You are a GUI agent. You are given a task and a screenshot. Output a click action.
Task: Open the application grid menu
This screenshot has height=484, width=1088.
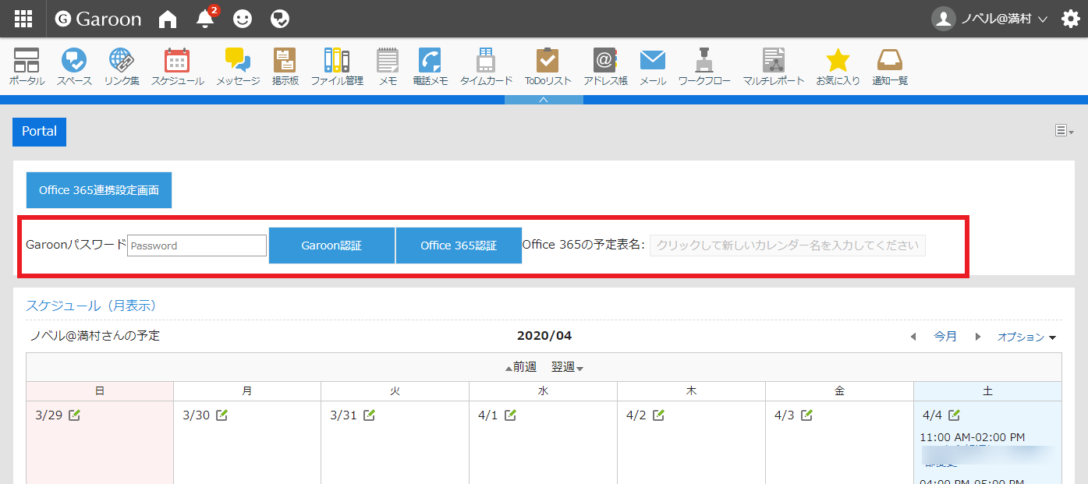23,19
